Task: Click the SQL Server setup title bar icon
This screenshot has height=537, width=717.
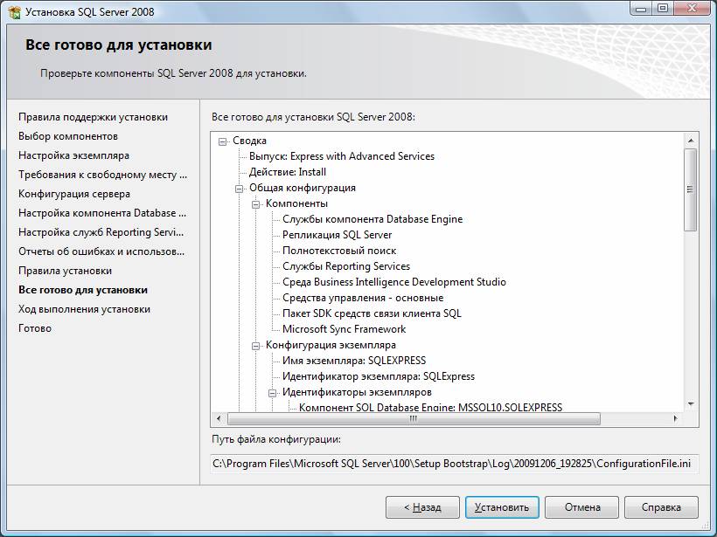Action: coord(13,11)
